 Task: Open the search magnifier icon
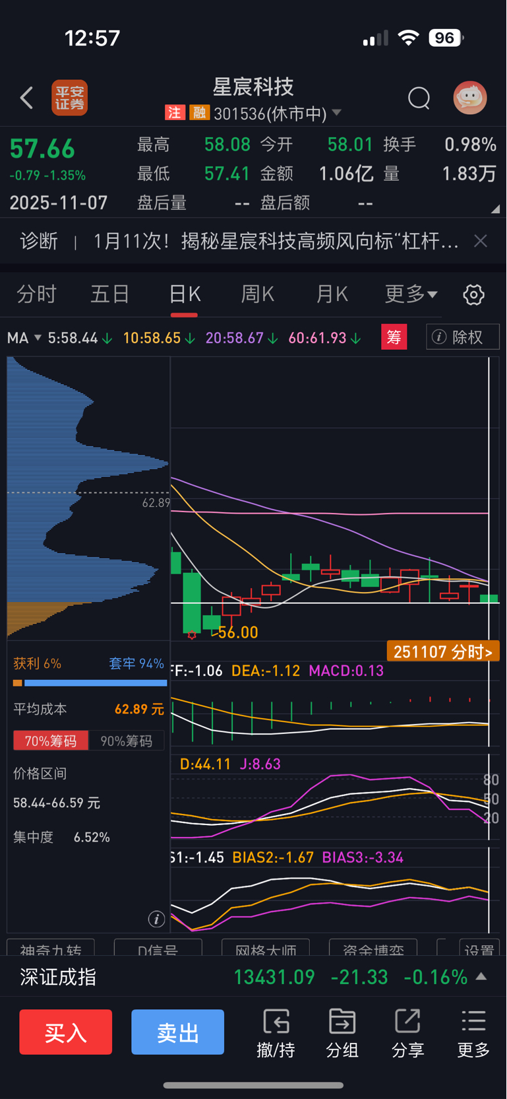point(419,98)
